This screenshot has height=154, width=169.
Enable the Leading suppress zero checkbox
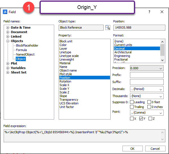coord(132,102)
